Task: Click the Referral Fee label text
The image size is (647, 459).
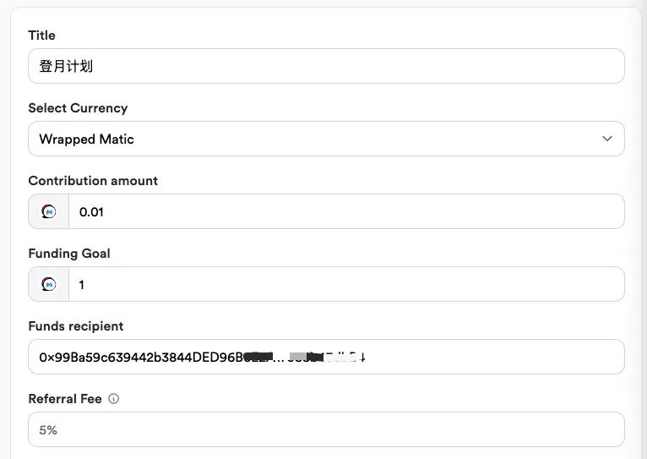Action: pyautogui.click(x=65, y=399)
